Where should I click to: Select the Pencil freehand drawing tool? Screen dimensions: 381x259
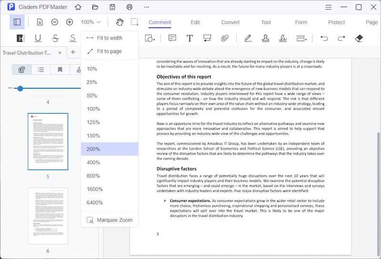coord(248,38)
